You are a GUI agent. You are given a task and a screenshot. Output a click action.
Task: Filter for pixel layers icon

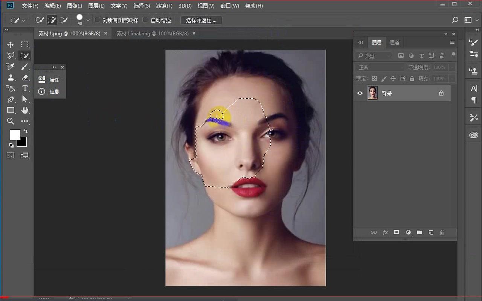pyautogui.click(x=401, y=56)
